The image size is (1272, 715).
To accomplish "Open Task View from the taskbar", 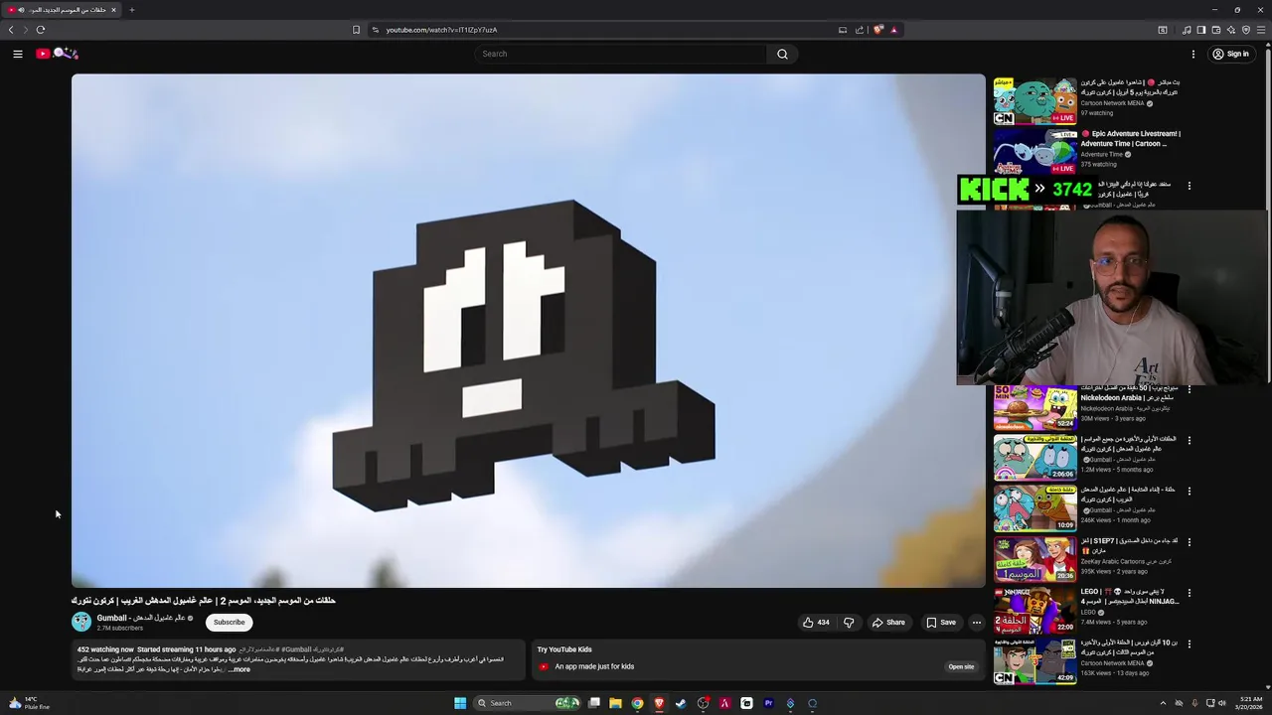I will (593, 703).
